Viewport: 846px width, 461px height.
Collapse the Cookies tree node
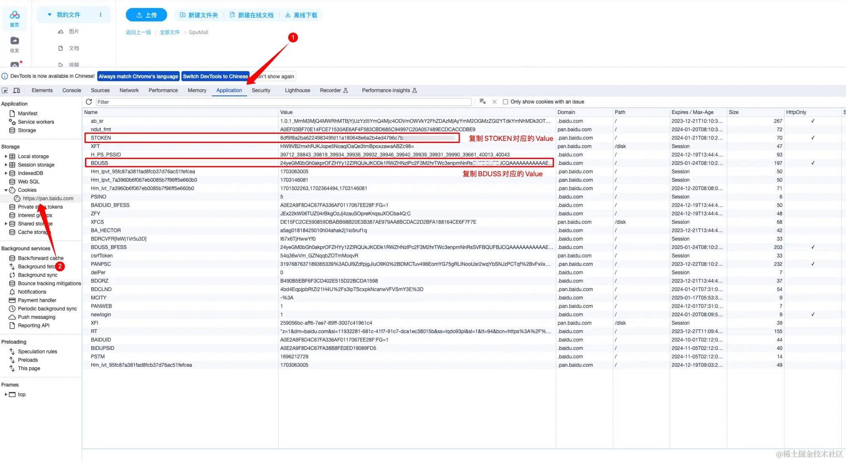(6, 190)
